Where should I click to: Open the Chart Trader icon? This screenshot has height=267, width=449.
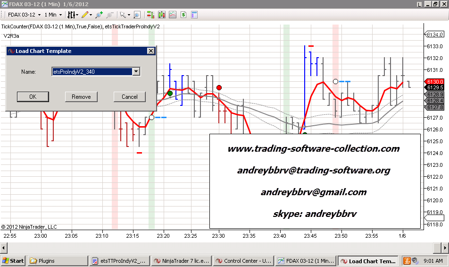[150, 15]
